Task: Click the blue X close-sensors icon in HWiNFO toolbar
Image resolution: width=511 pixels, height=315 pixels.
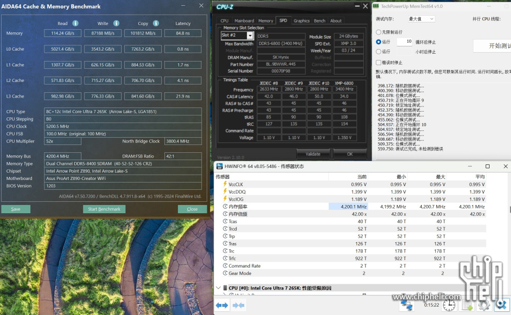Action: pyautogui.click(x=501, y=305)
